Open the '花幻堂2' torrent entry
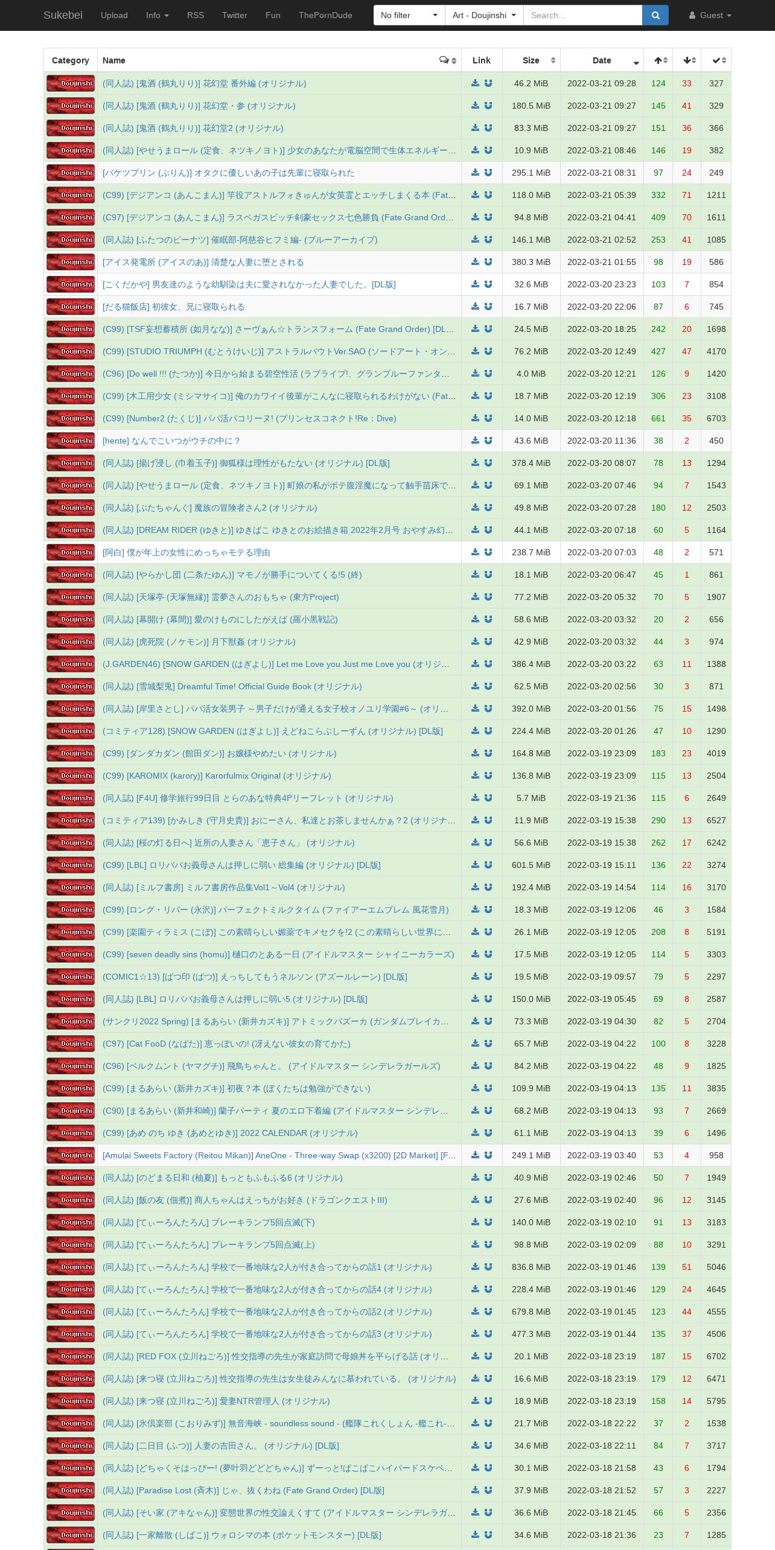Viewport: 775px width, 1550px height. tap(193, 128)
